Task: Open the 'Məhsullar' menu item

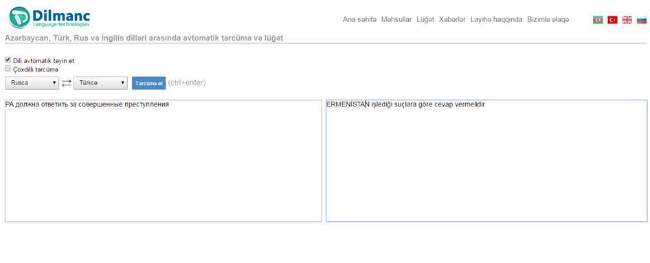Action: tap(396, 19)
